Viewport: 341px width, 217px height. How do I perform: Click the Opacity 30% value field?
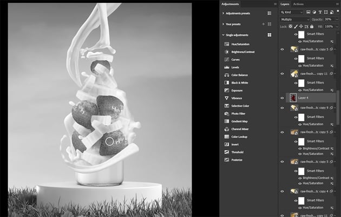[329, 20]
